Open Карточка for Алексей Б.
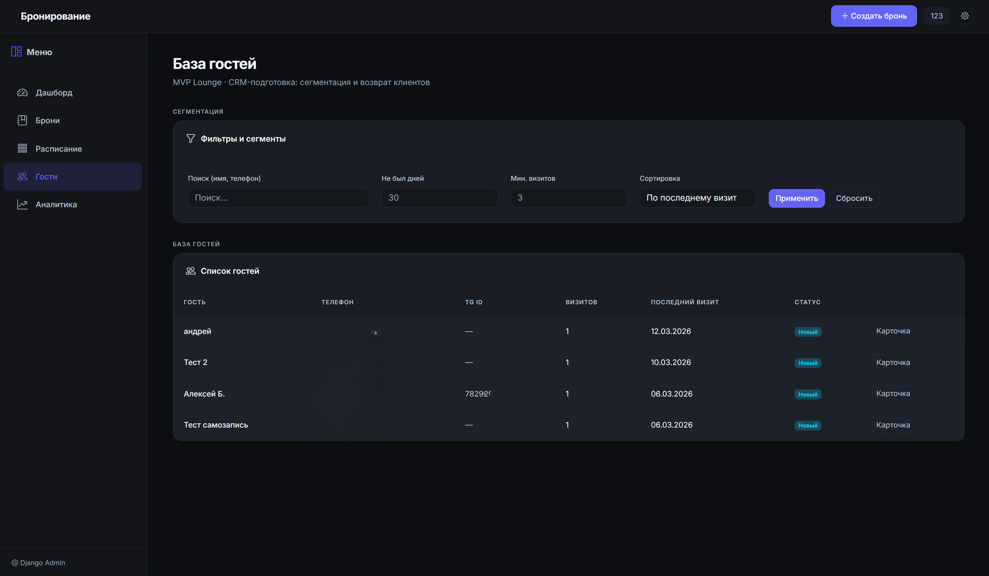 tap(893, 393)
